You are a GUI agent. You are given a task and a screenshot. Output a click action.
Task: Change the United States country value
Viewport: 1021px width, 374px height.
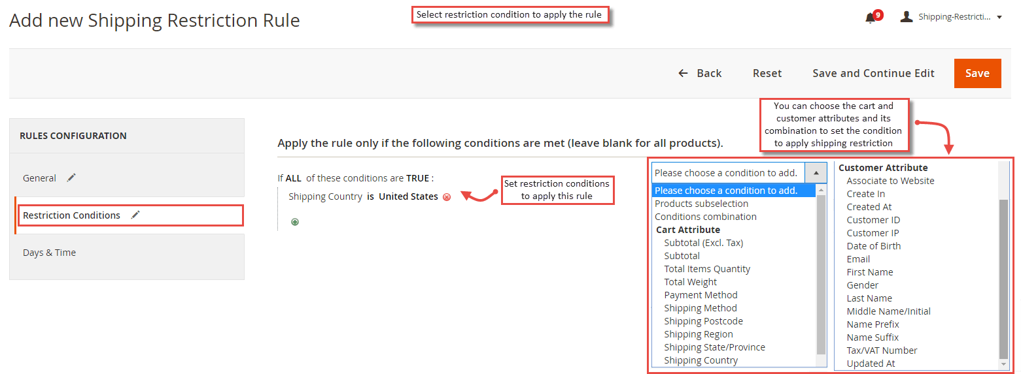point(408,196)
